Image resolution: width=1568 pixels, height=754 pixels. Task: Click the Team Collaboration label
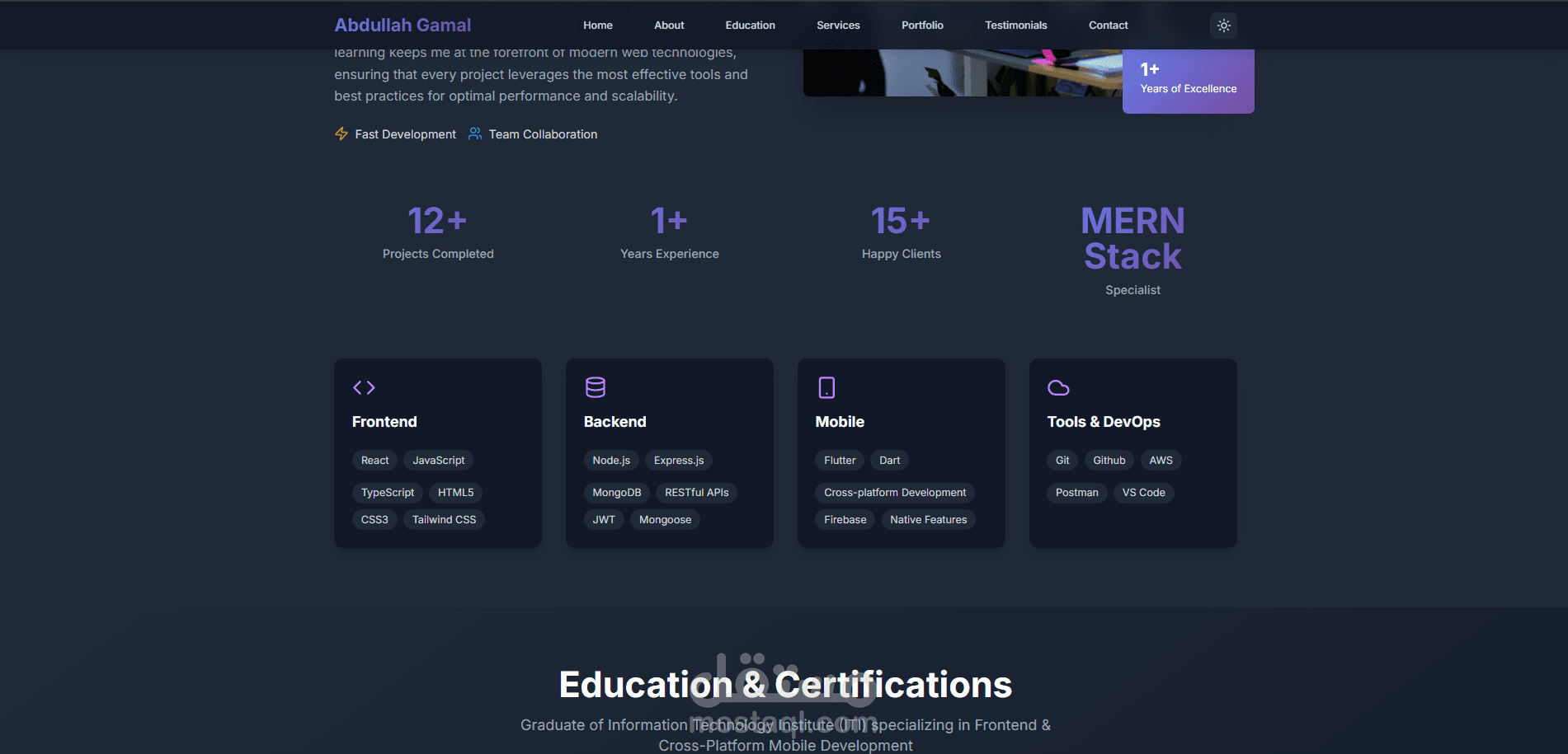click(543, 134)
